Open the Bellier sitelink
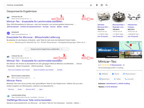Screen dimensions: 144x108 (x=60, y=27)
